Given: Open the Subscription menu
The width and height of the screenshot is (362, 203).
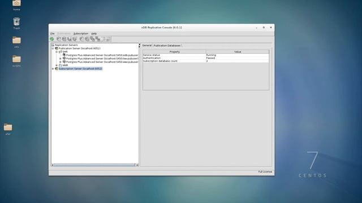Looking at the screenshot, I should click(81, 34).
